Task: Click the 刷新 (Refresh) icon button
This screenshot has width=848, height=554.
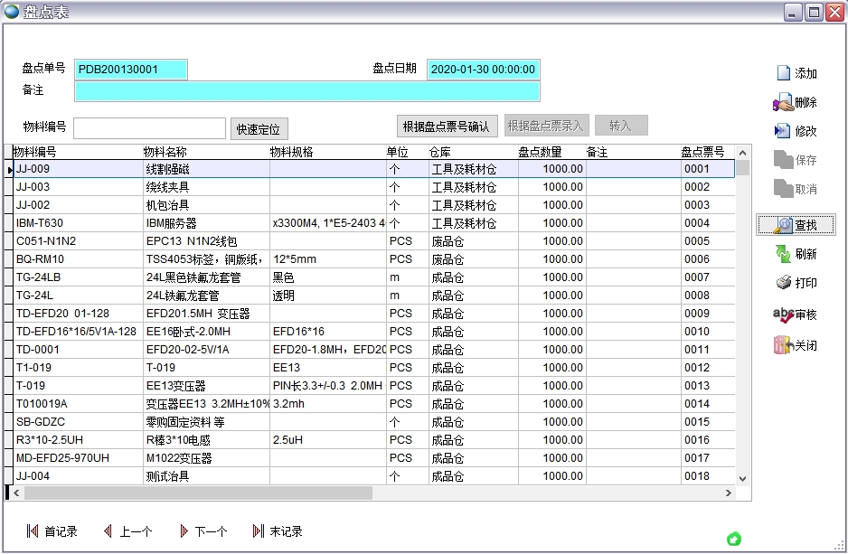Action: (x=784, y=254)
